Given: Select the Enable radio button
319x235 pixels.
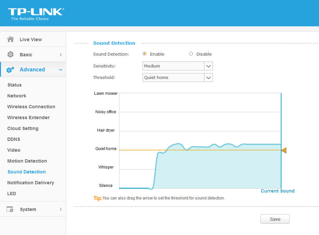Looking at the screenshot, I should [145, 54].
